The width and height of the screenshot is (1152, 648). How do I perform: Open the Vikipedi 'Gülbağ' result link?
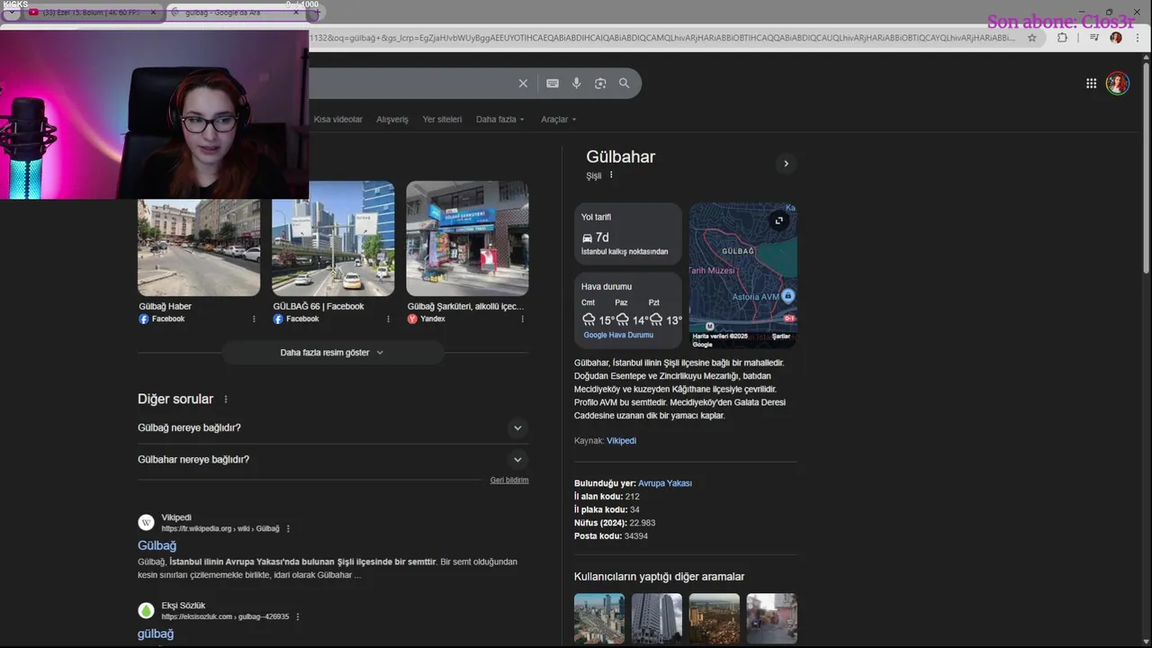[157, 545]
